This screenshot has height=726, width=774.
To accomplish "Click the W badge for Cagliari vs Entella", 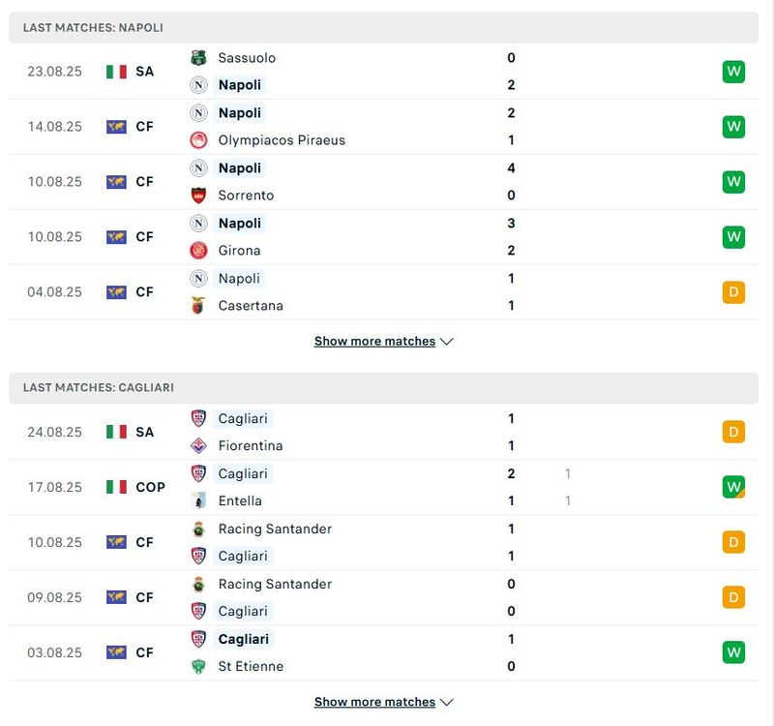I will [x=733, y=487].
